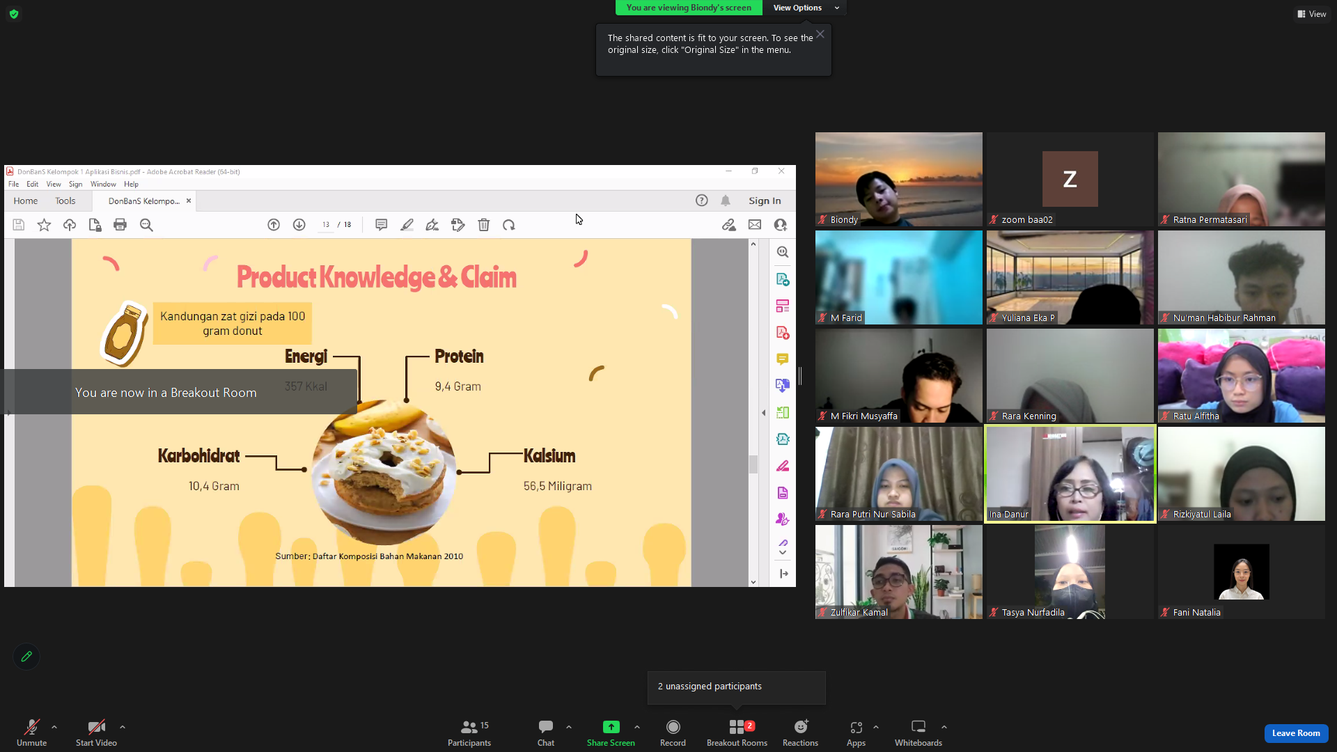Close the DonBanS Kelompo document tab

189,201
